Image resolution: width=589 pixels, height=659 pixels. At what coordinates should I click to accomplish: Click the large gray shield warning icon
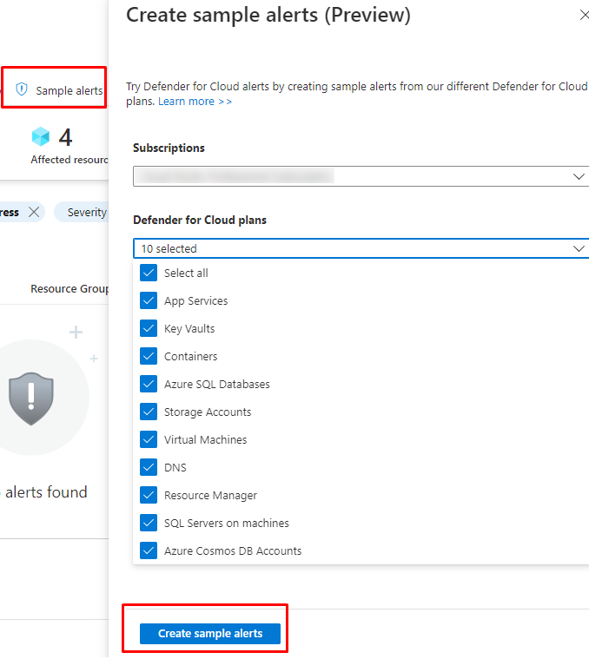(x=31, y=398)
